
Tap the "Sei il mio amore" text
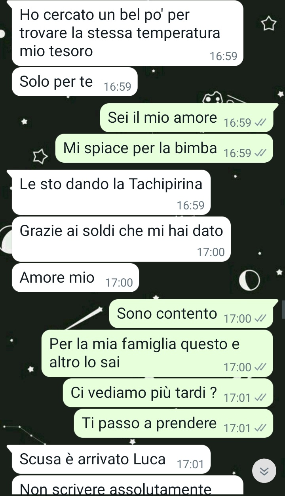click(x=162, y=118)
